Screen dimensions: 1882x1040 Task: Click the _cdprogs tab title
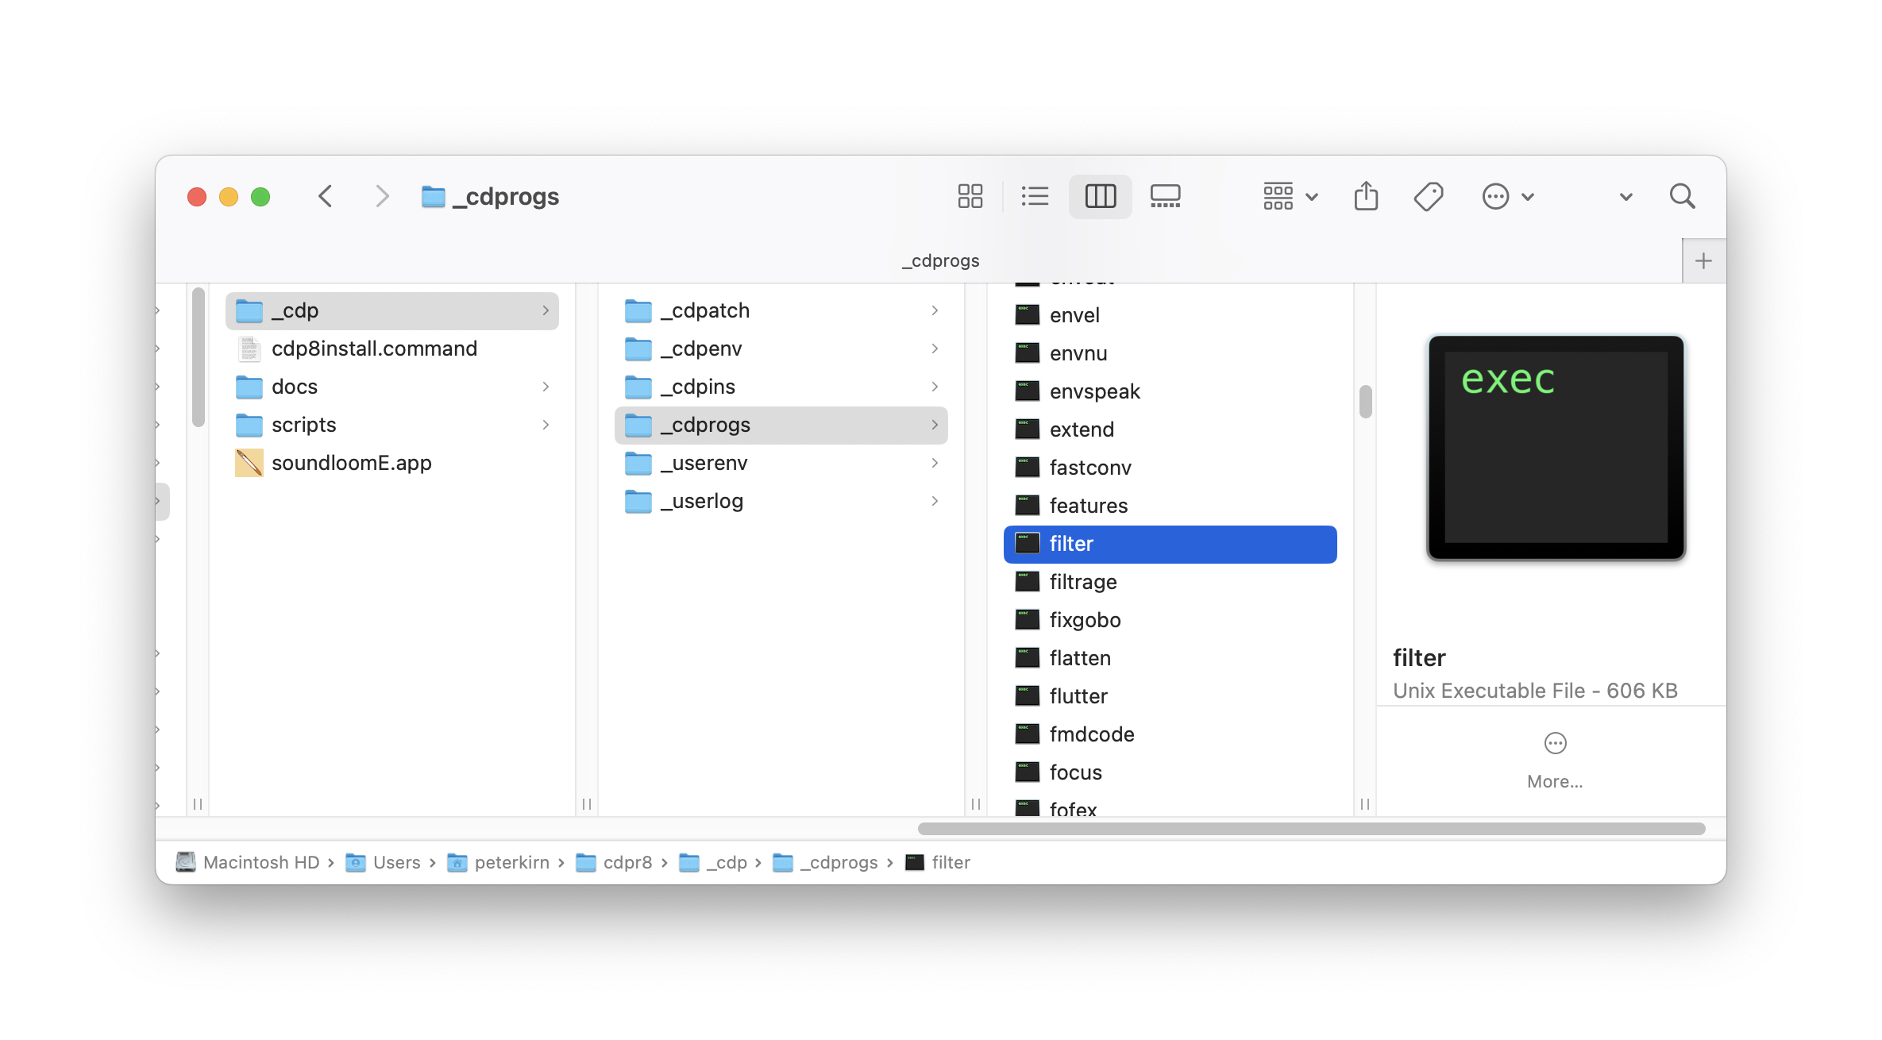(940, 261)
